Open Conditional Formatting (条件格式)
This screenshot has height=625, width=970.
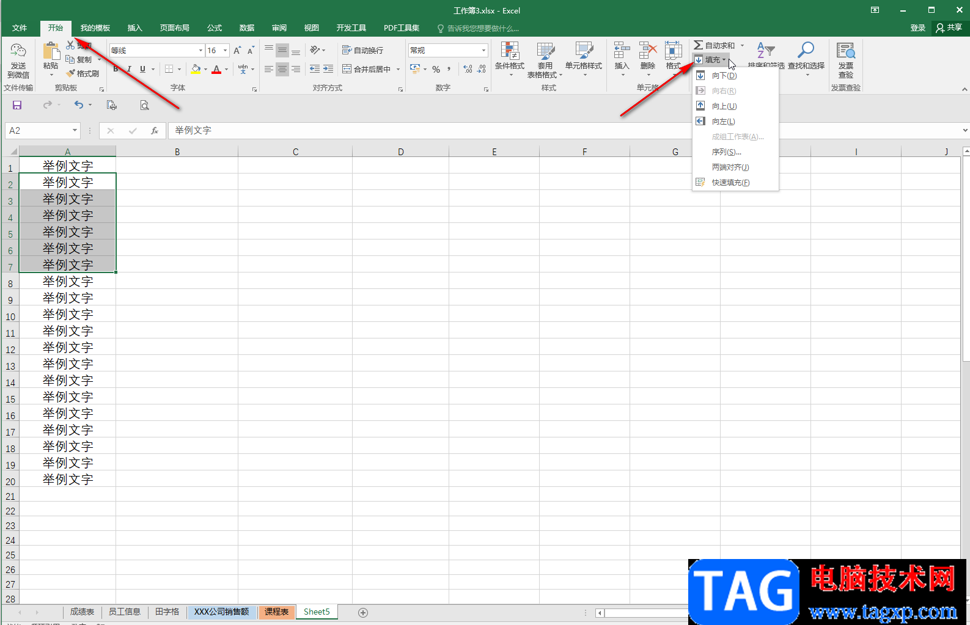tap(510, 59)
